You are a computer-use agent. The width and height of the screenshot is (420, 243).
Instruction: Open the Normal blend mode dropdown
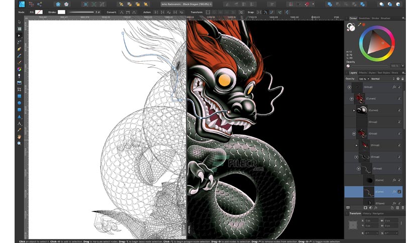coord(382,79)
